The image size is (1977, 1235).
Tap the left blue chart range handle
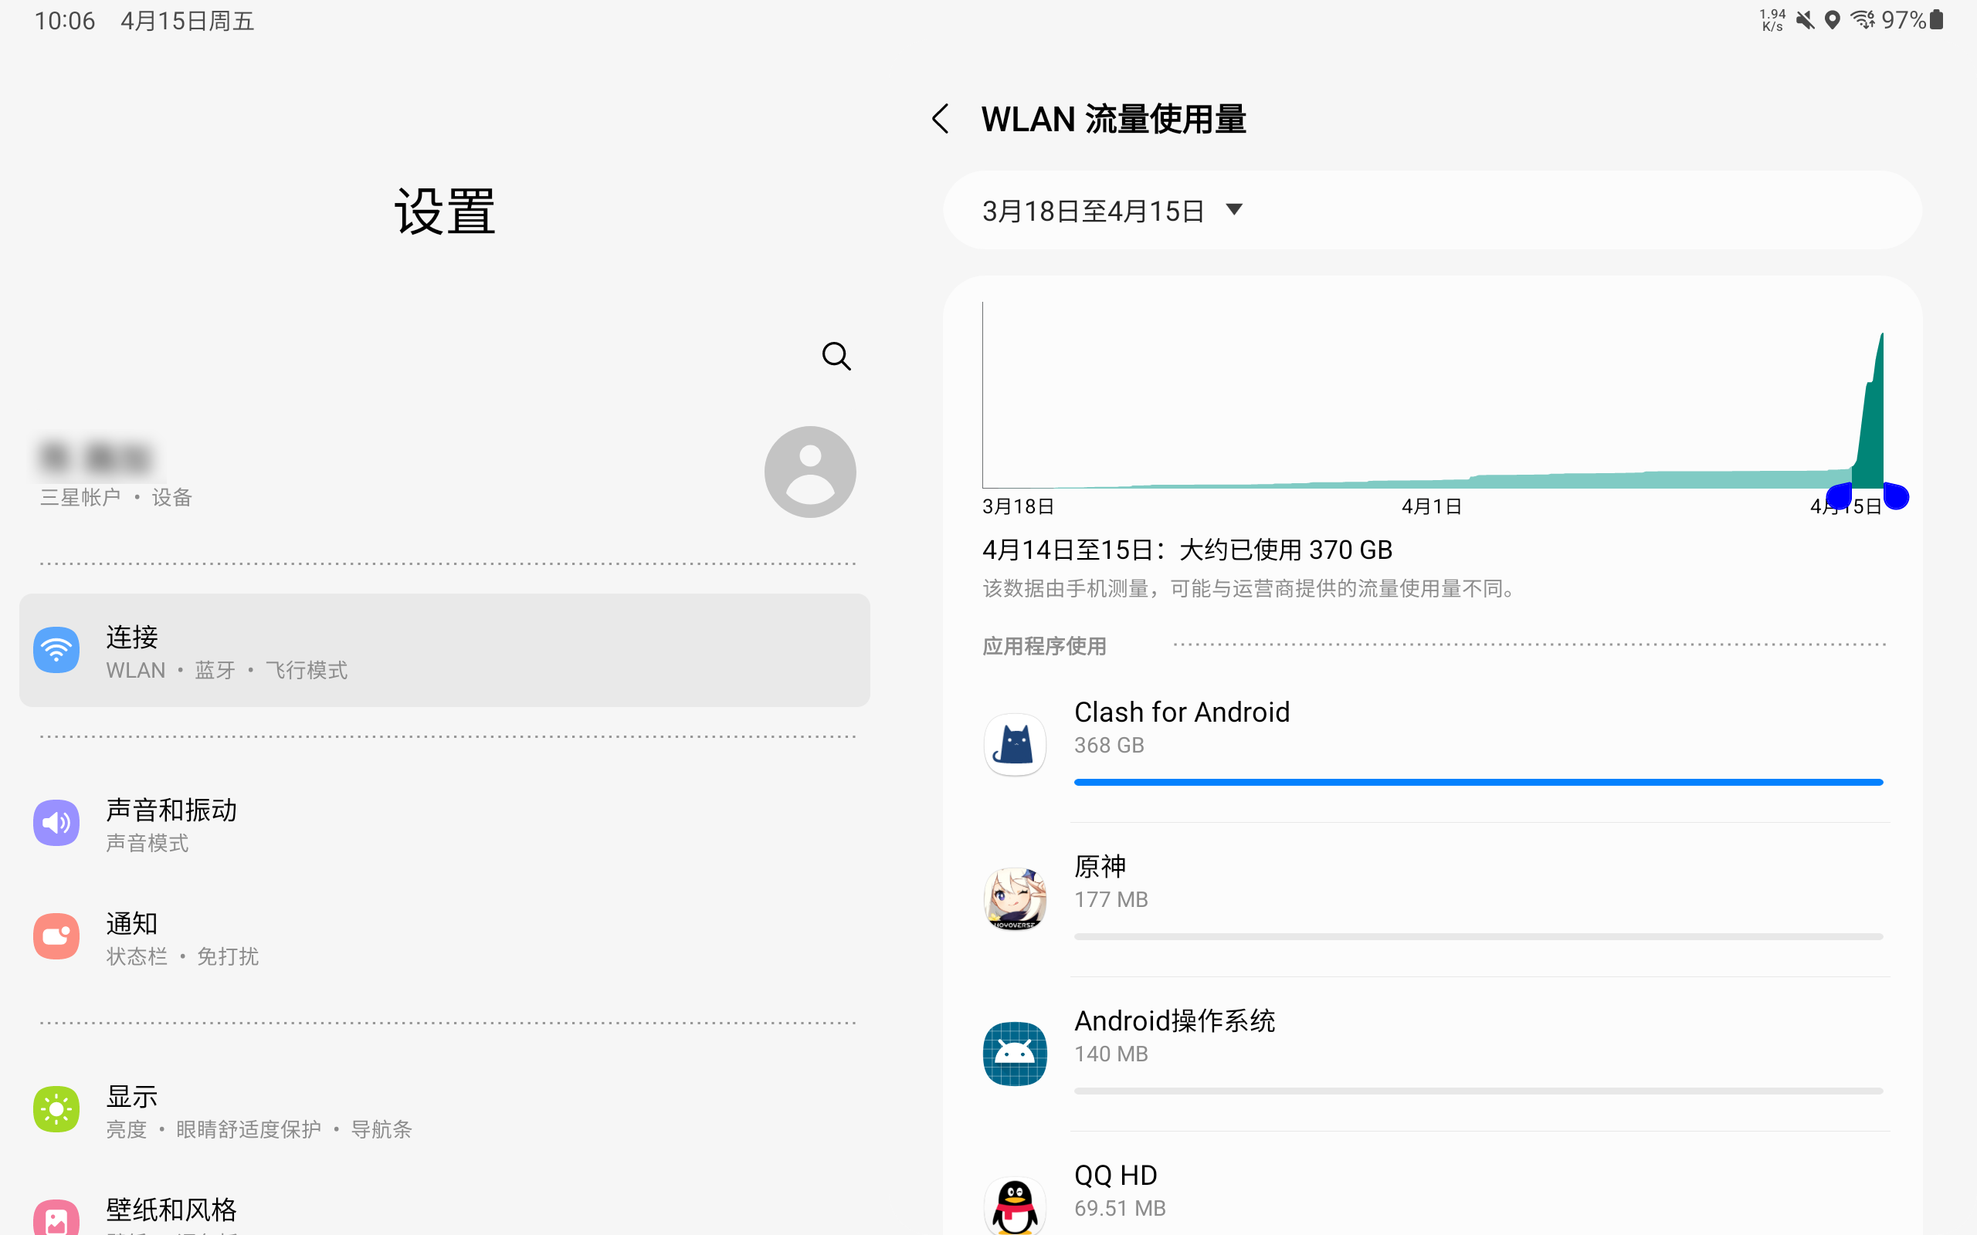coord(1839,496)
